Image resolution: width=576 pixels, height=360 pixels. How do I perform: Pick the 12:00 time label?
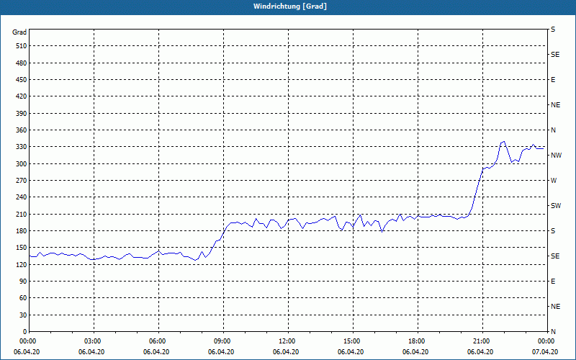[289, 341]
